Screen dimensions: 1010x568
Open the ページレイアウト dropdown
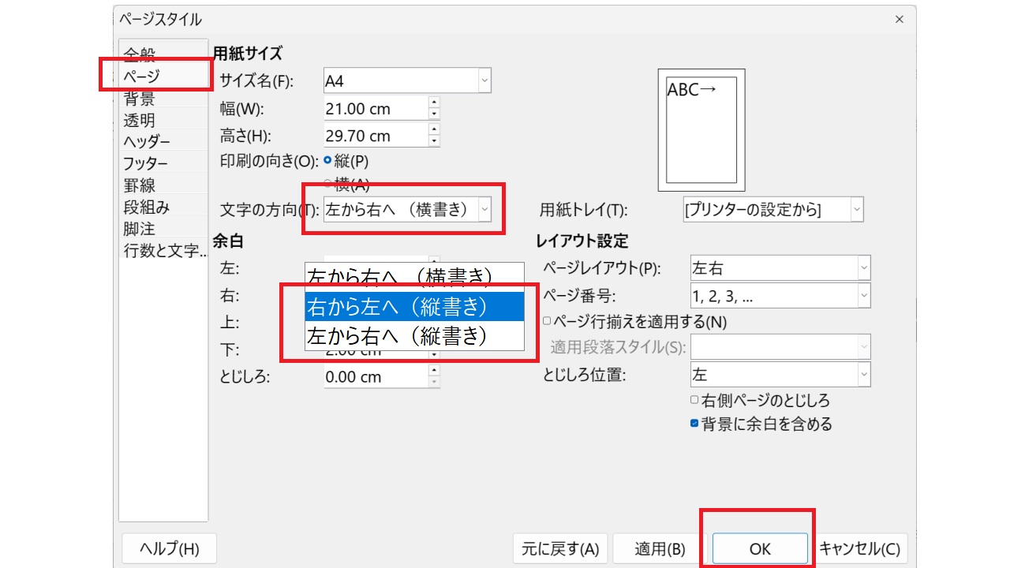(864, 269)
